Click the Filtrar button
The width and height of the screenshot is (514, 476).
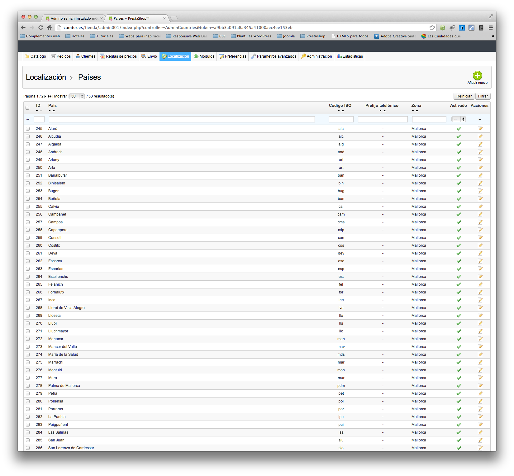tap(483, 96)
